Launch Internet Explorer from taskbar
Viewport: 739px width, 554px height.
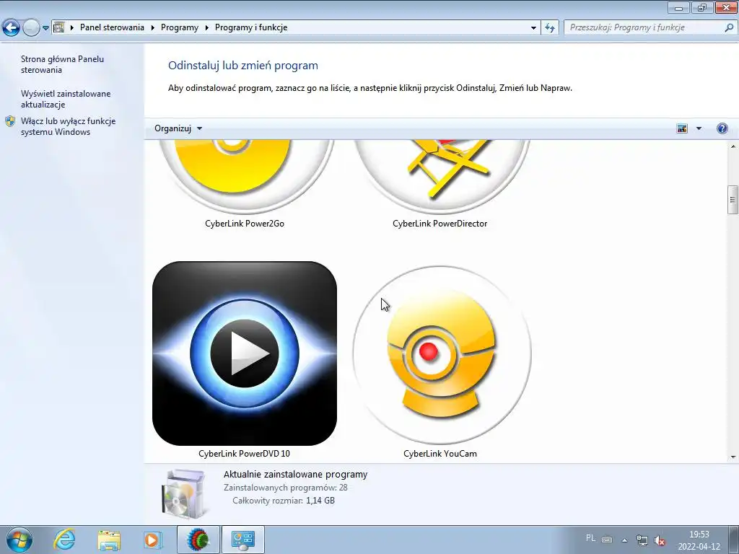[64, 540]
